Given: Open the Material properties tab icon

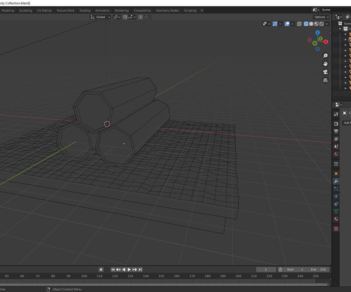Looking at the screenshot, I should click(x=336, y=219).
